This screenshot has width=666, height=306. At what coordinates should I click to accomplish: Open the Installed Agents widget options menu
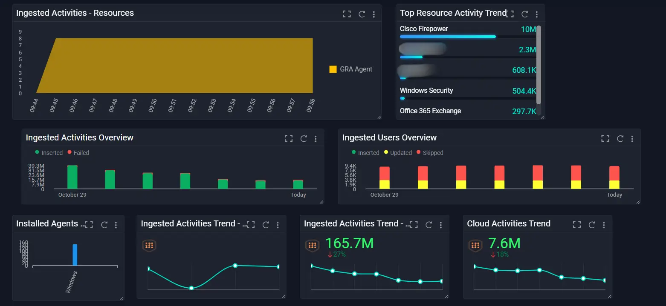(116, 225)
